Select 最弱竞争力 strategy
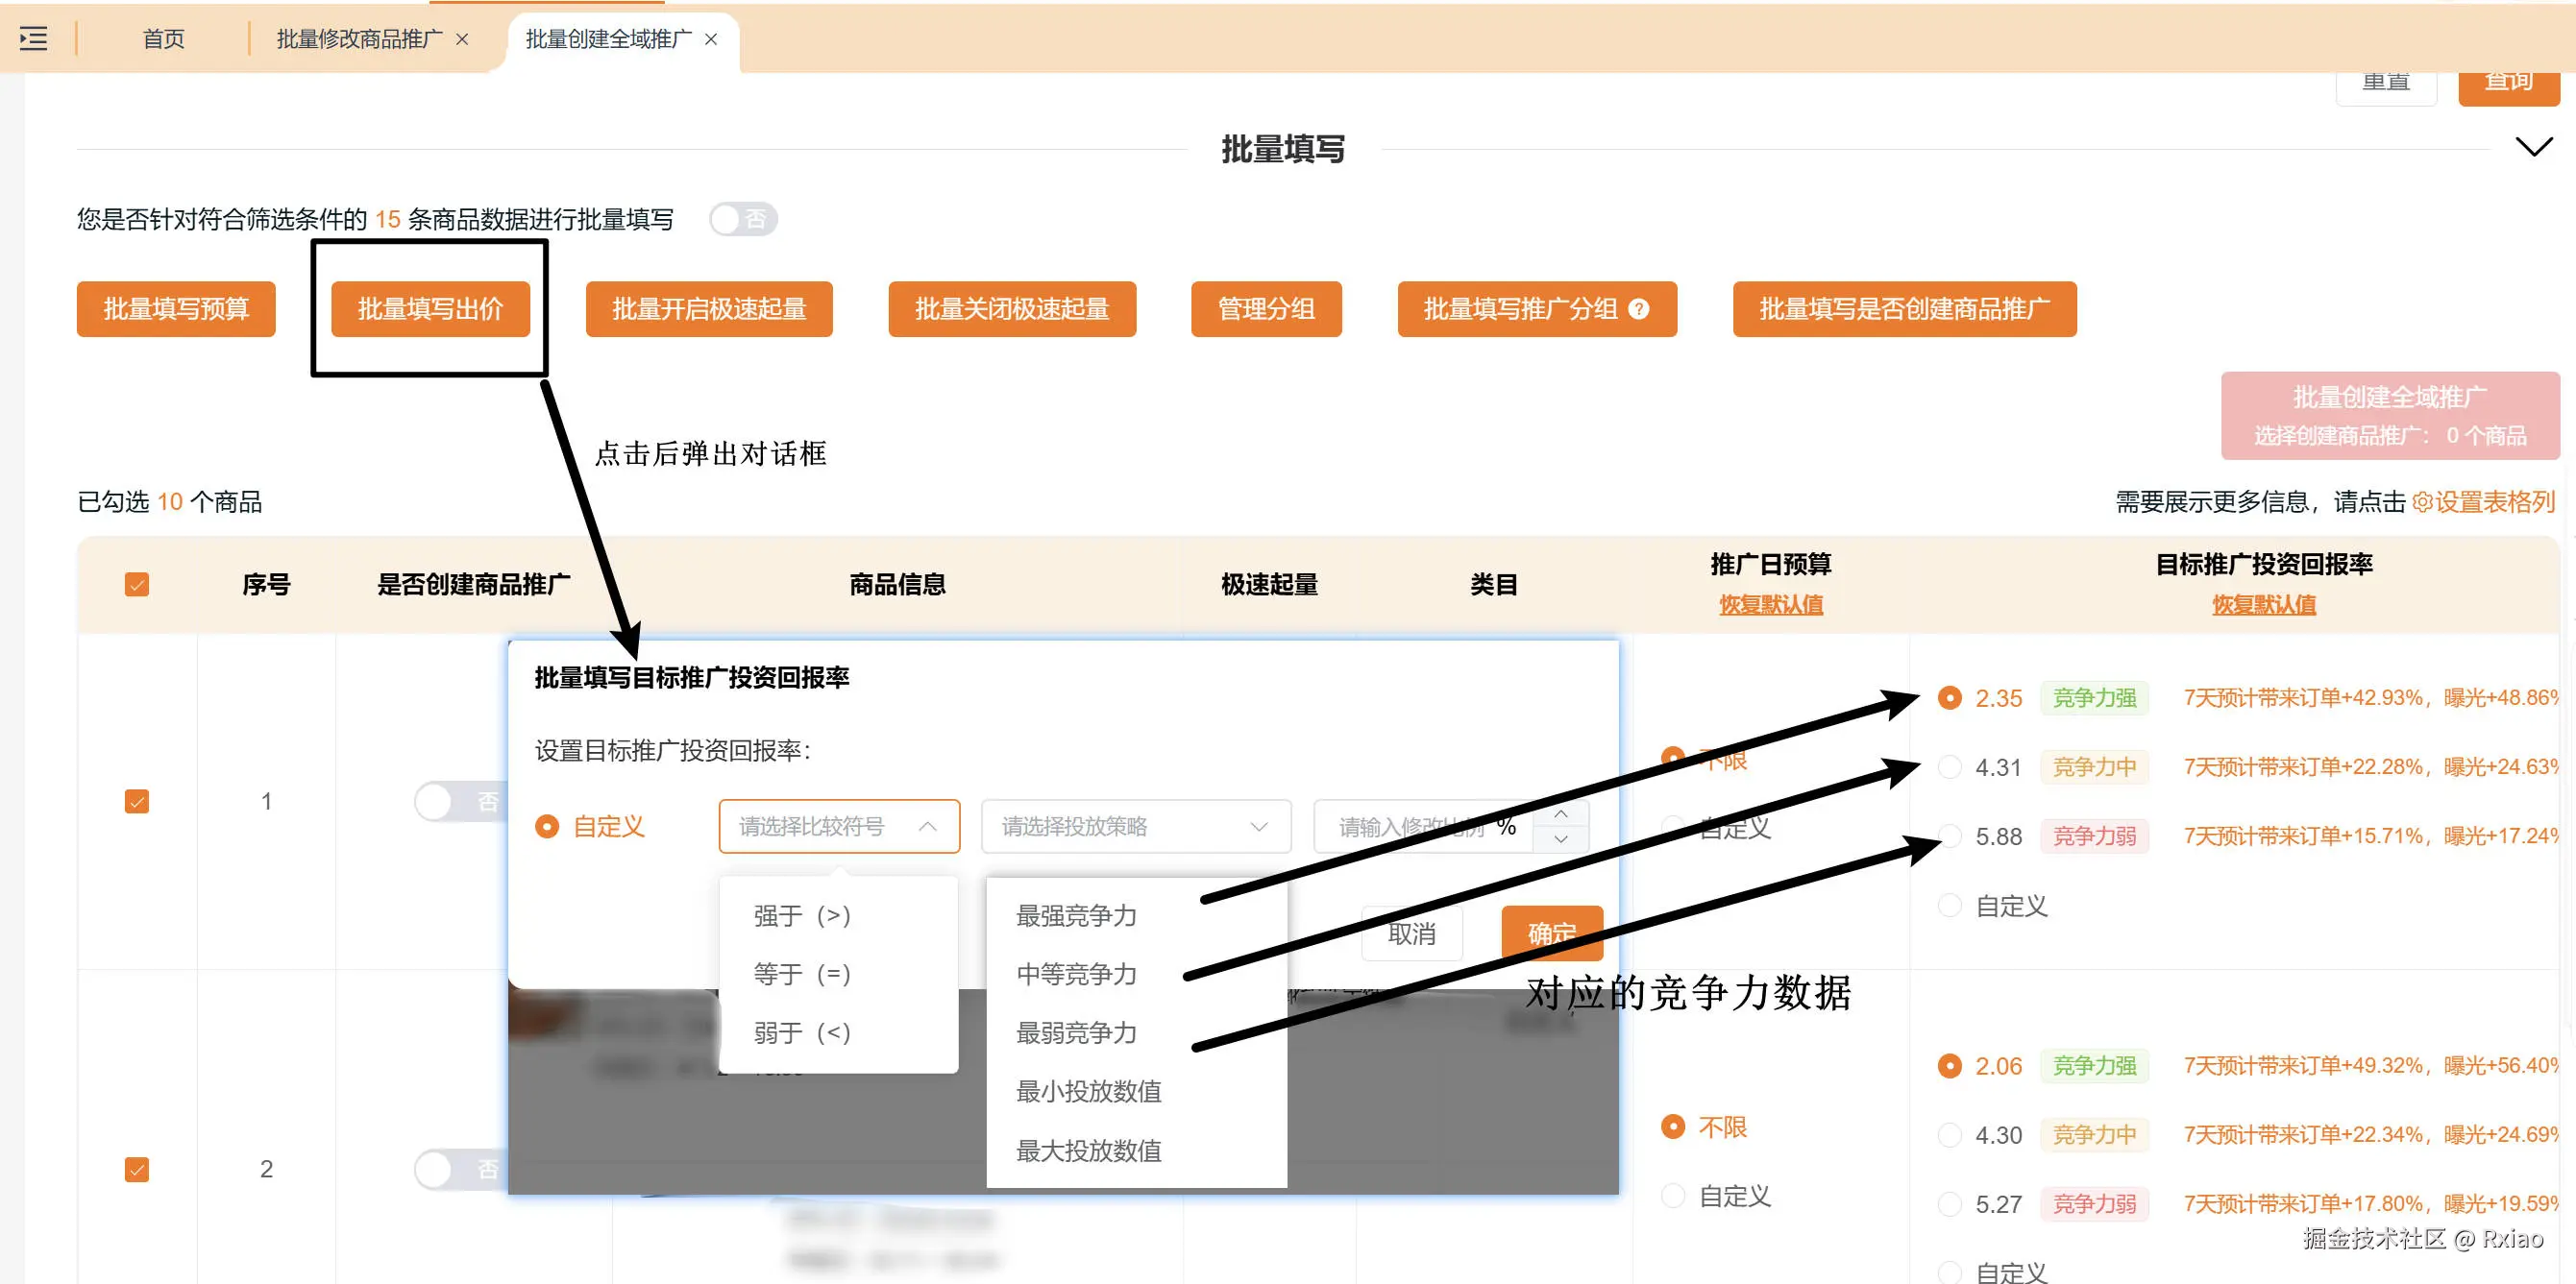This screenshot has width=2576, height=1284. pyautogui.click(x=1136, y=1033)
